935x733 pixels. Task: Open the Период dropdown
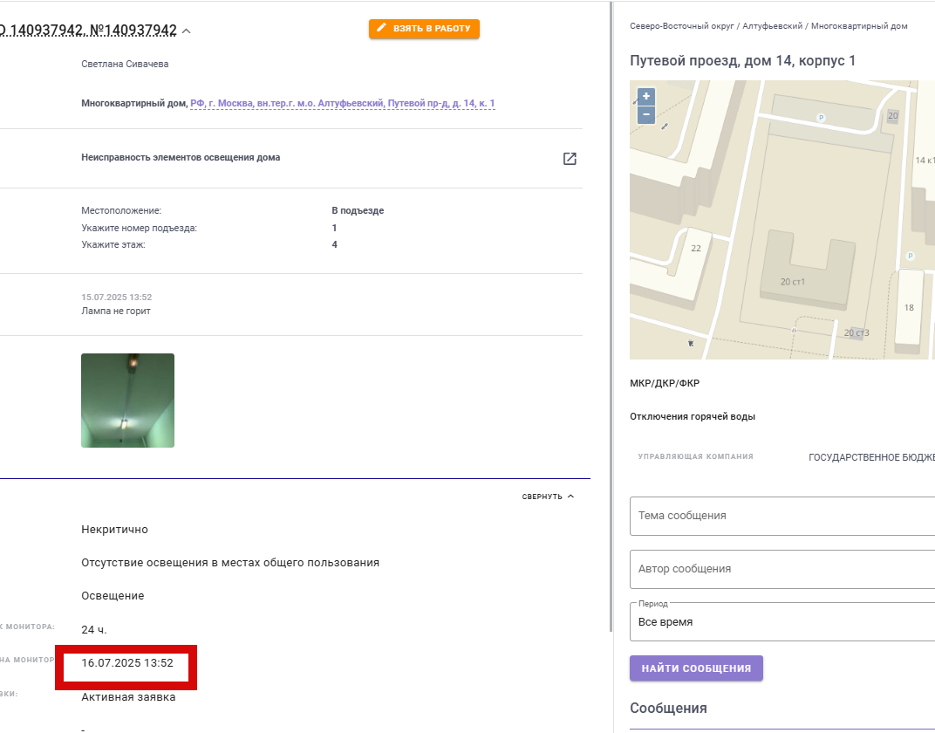coord(782,621)
